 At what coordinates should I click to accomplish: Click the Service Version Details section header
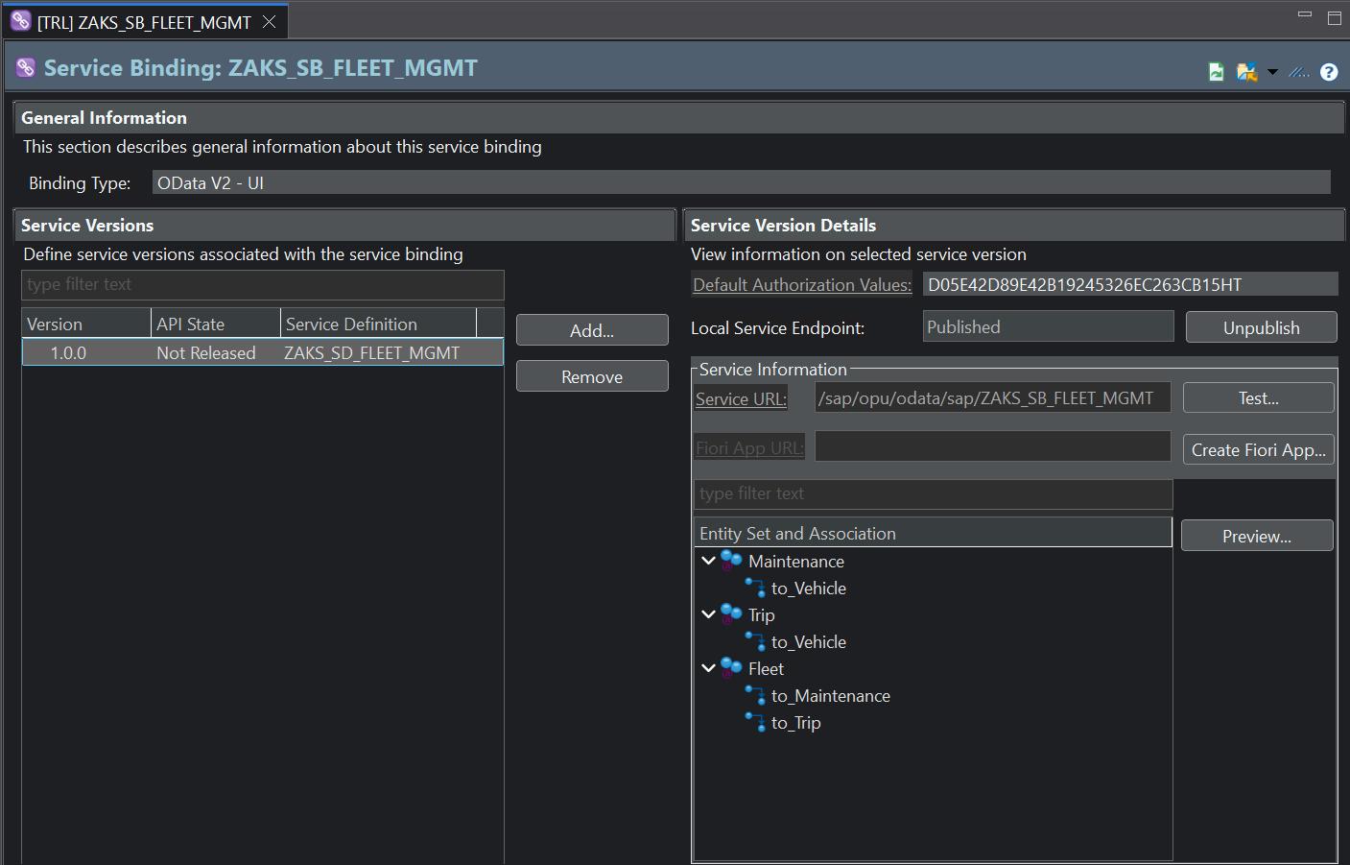coord(1013,225)
